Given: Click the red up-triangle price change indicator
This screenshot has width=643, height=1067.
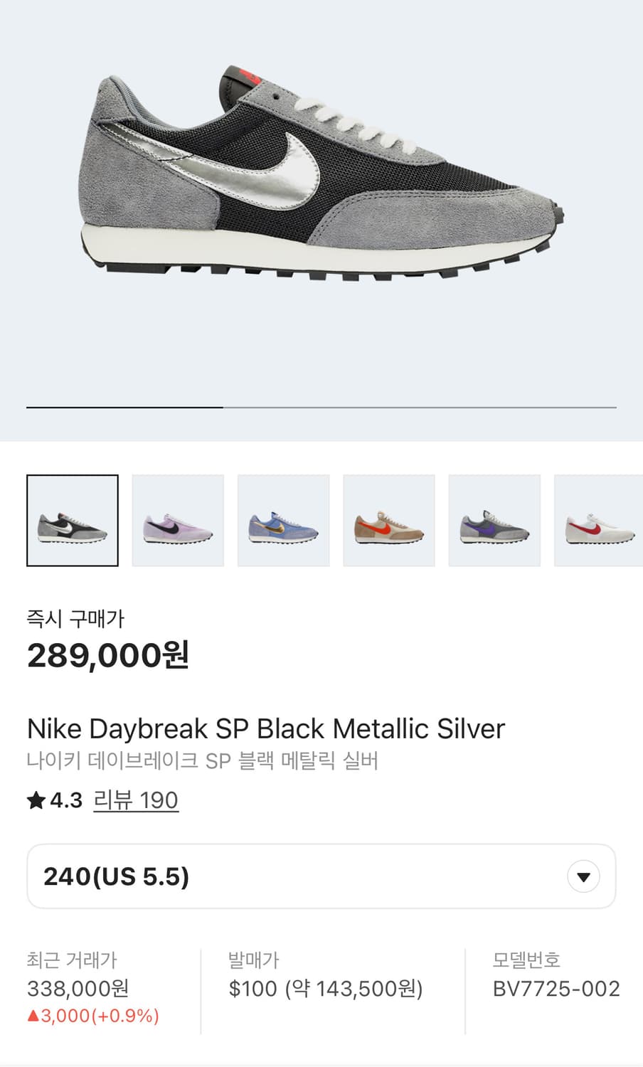Looking at the screenshot, I should click(33, 1016).
